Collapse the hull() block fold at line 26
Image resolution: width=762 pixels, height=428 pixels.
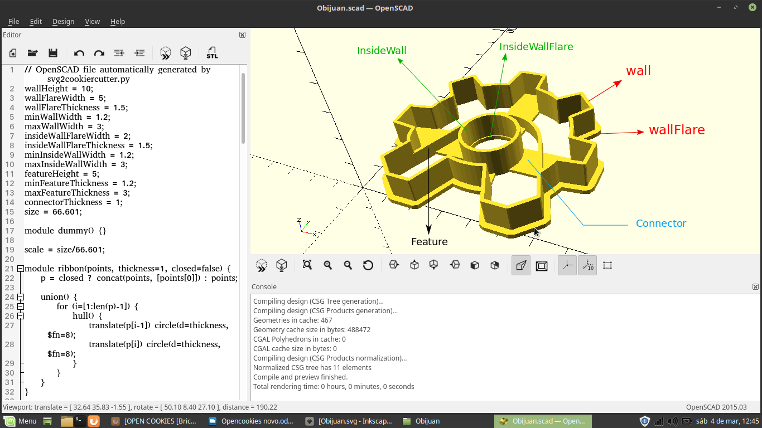click(21, 316)
